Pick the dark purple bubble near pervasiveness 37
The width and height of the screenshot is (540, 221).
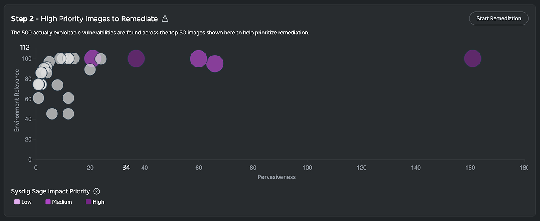pyautogui.click(x=136, y=59)
